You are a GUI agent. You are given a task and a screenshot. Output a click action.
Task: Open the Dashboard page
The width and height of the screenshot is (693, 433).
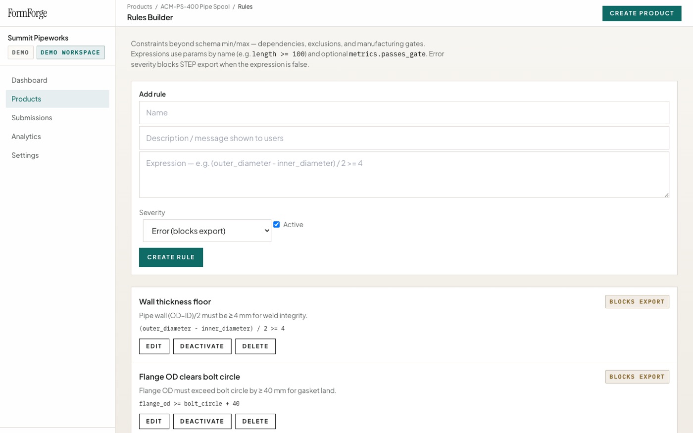[x=57, y=80]
